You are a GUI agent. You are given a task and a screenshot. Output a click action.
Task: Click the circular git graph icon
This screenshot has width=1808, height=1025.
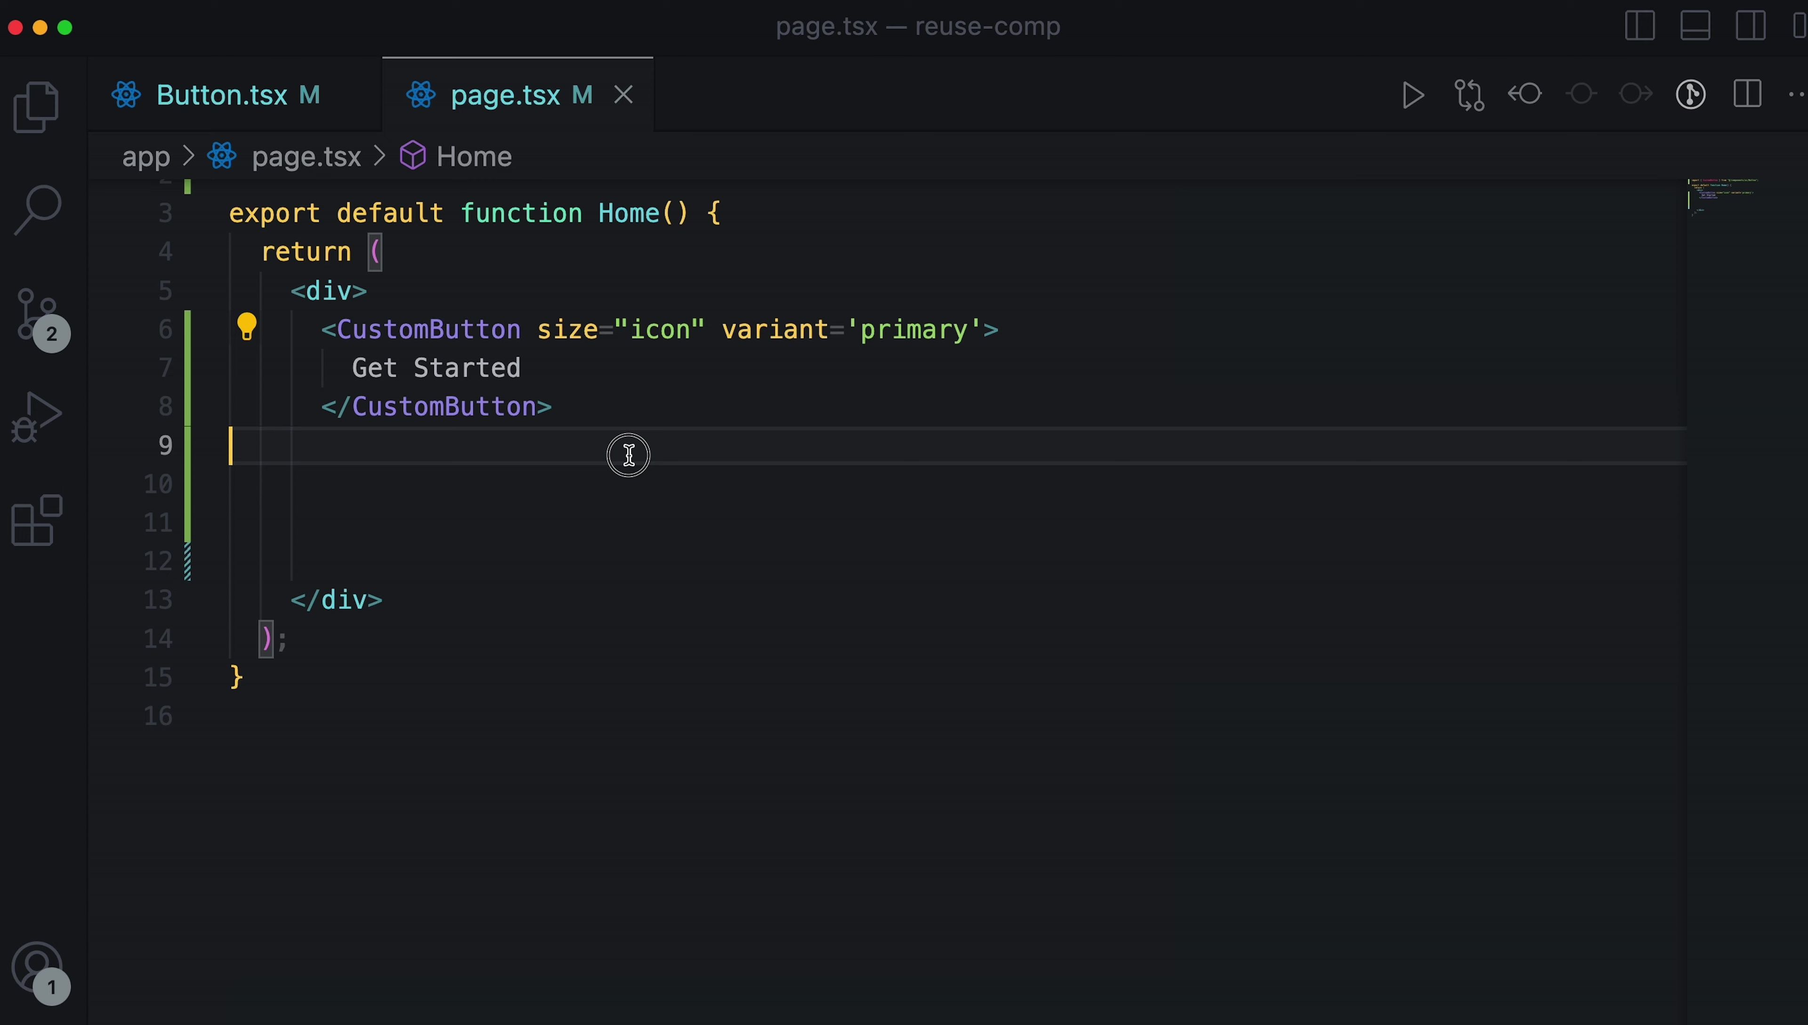click(1690, 94)
